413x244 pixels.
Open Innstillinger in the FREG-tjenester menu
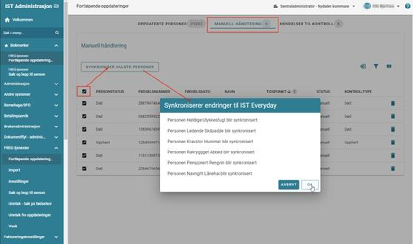click(18, 181)
